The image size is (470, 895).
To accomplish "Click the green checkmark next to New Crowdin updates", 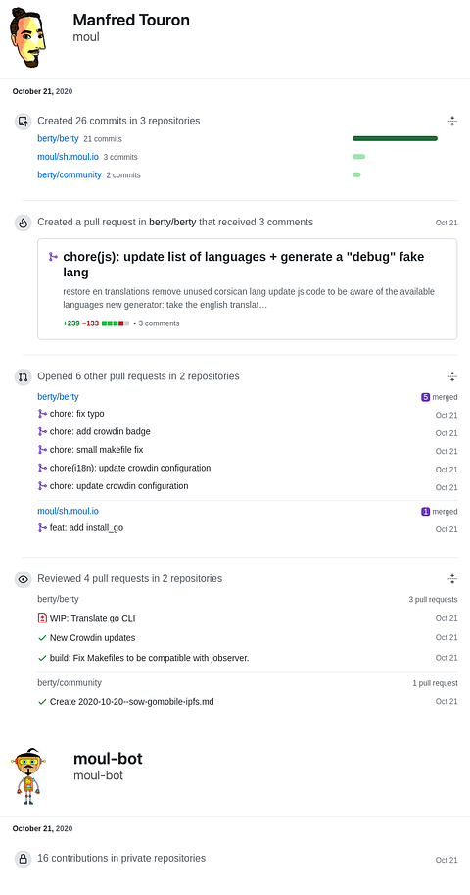I will [42, 637].
